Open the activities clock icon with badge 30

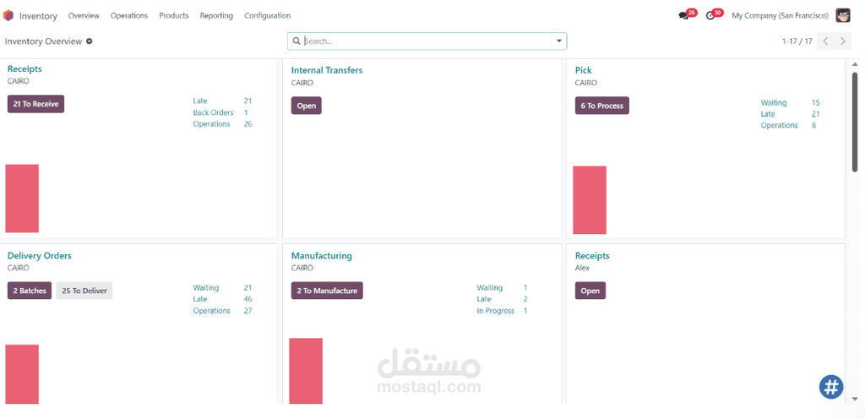click(x=710, y=16)
